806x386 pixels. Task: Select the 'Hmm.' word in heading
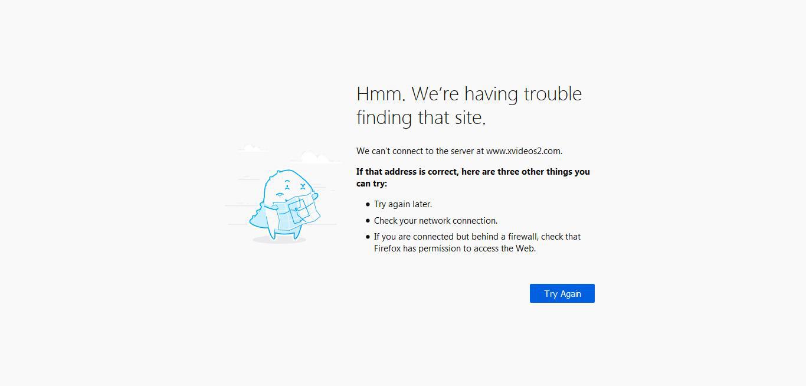381,94
